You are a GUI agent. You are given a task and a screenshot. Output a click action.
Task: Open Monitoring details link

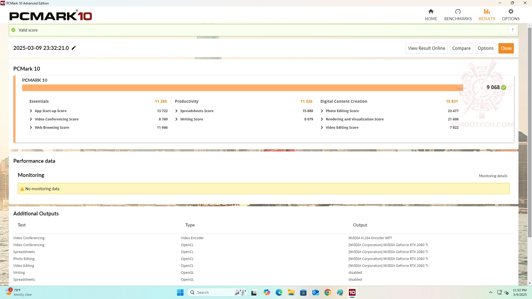click(x=493, y=176)
